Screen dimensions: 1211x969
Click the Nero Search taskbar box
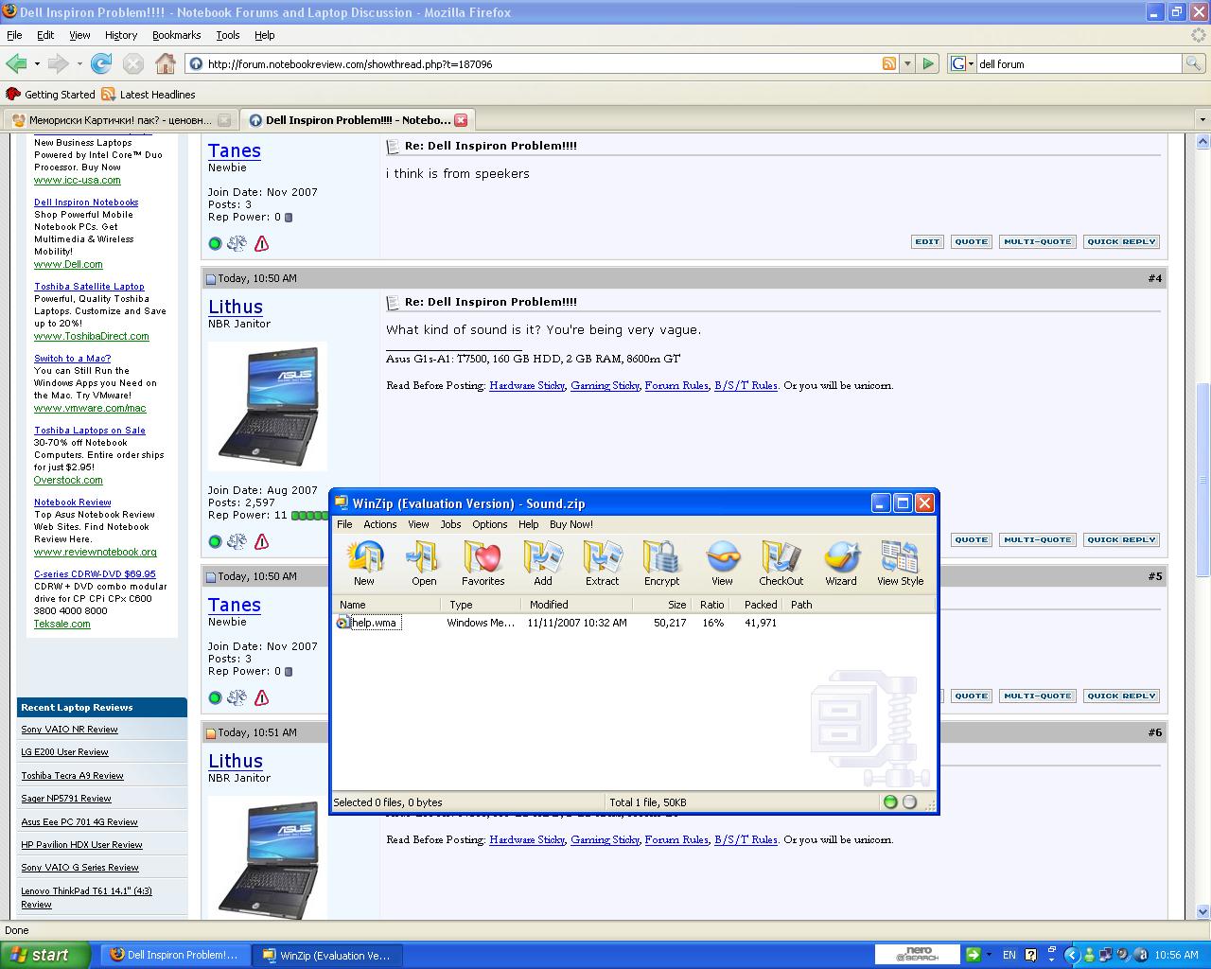[917, 955]
